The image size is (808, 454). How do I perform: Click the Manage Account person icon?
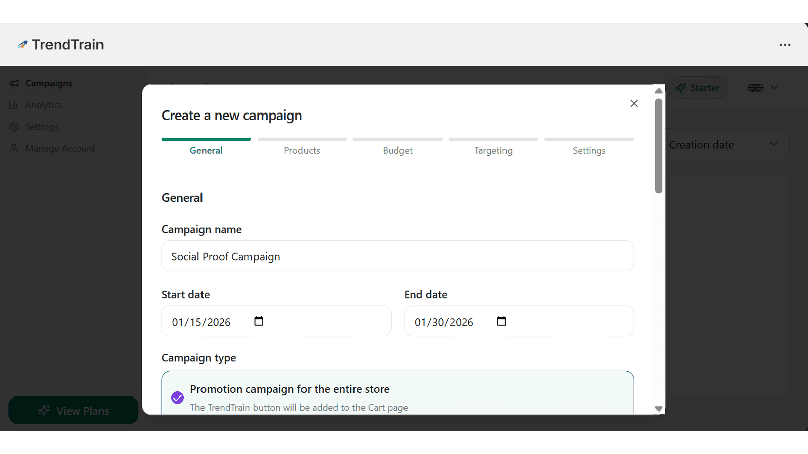click(14, 148)
